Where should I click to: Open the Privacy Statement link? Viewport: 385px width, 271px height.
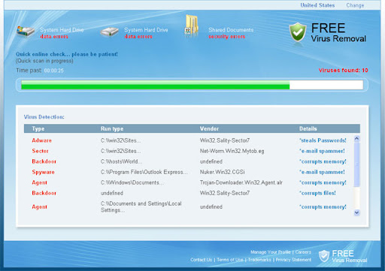point(293,260)
